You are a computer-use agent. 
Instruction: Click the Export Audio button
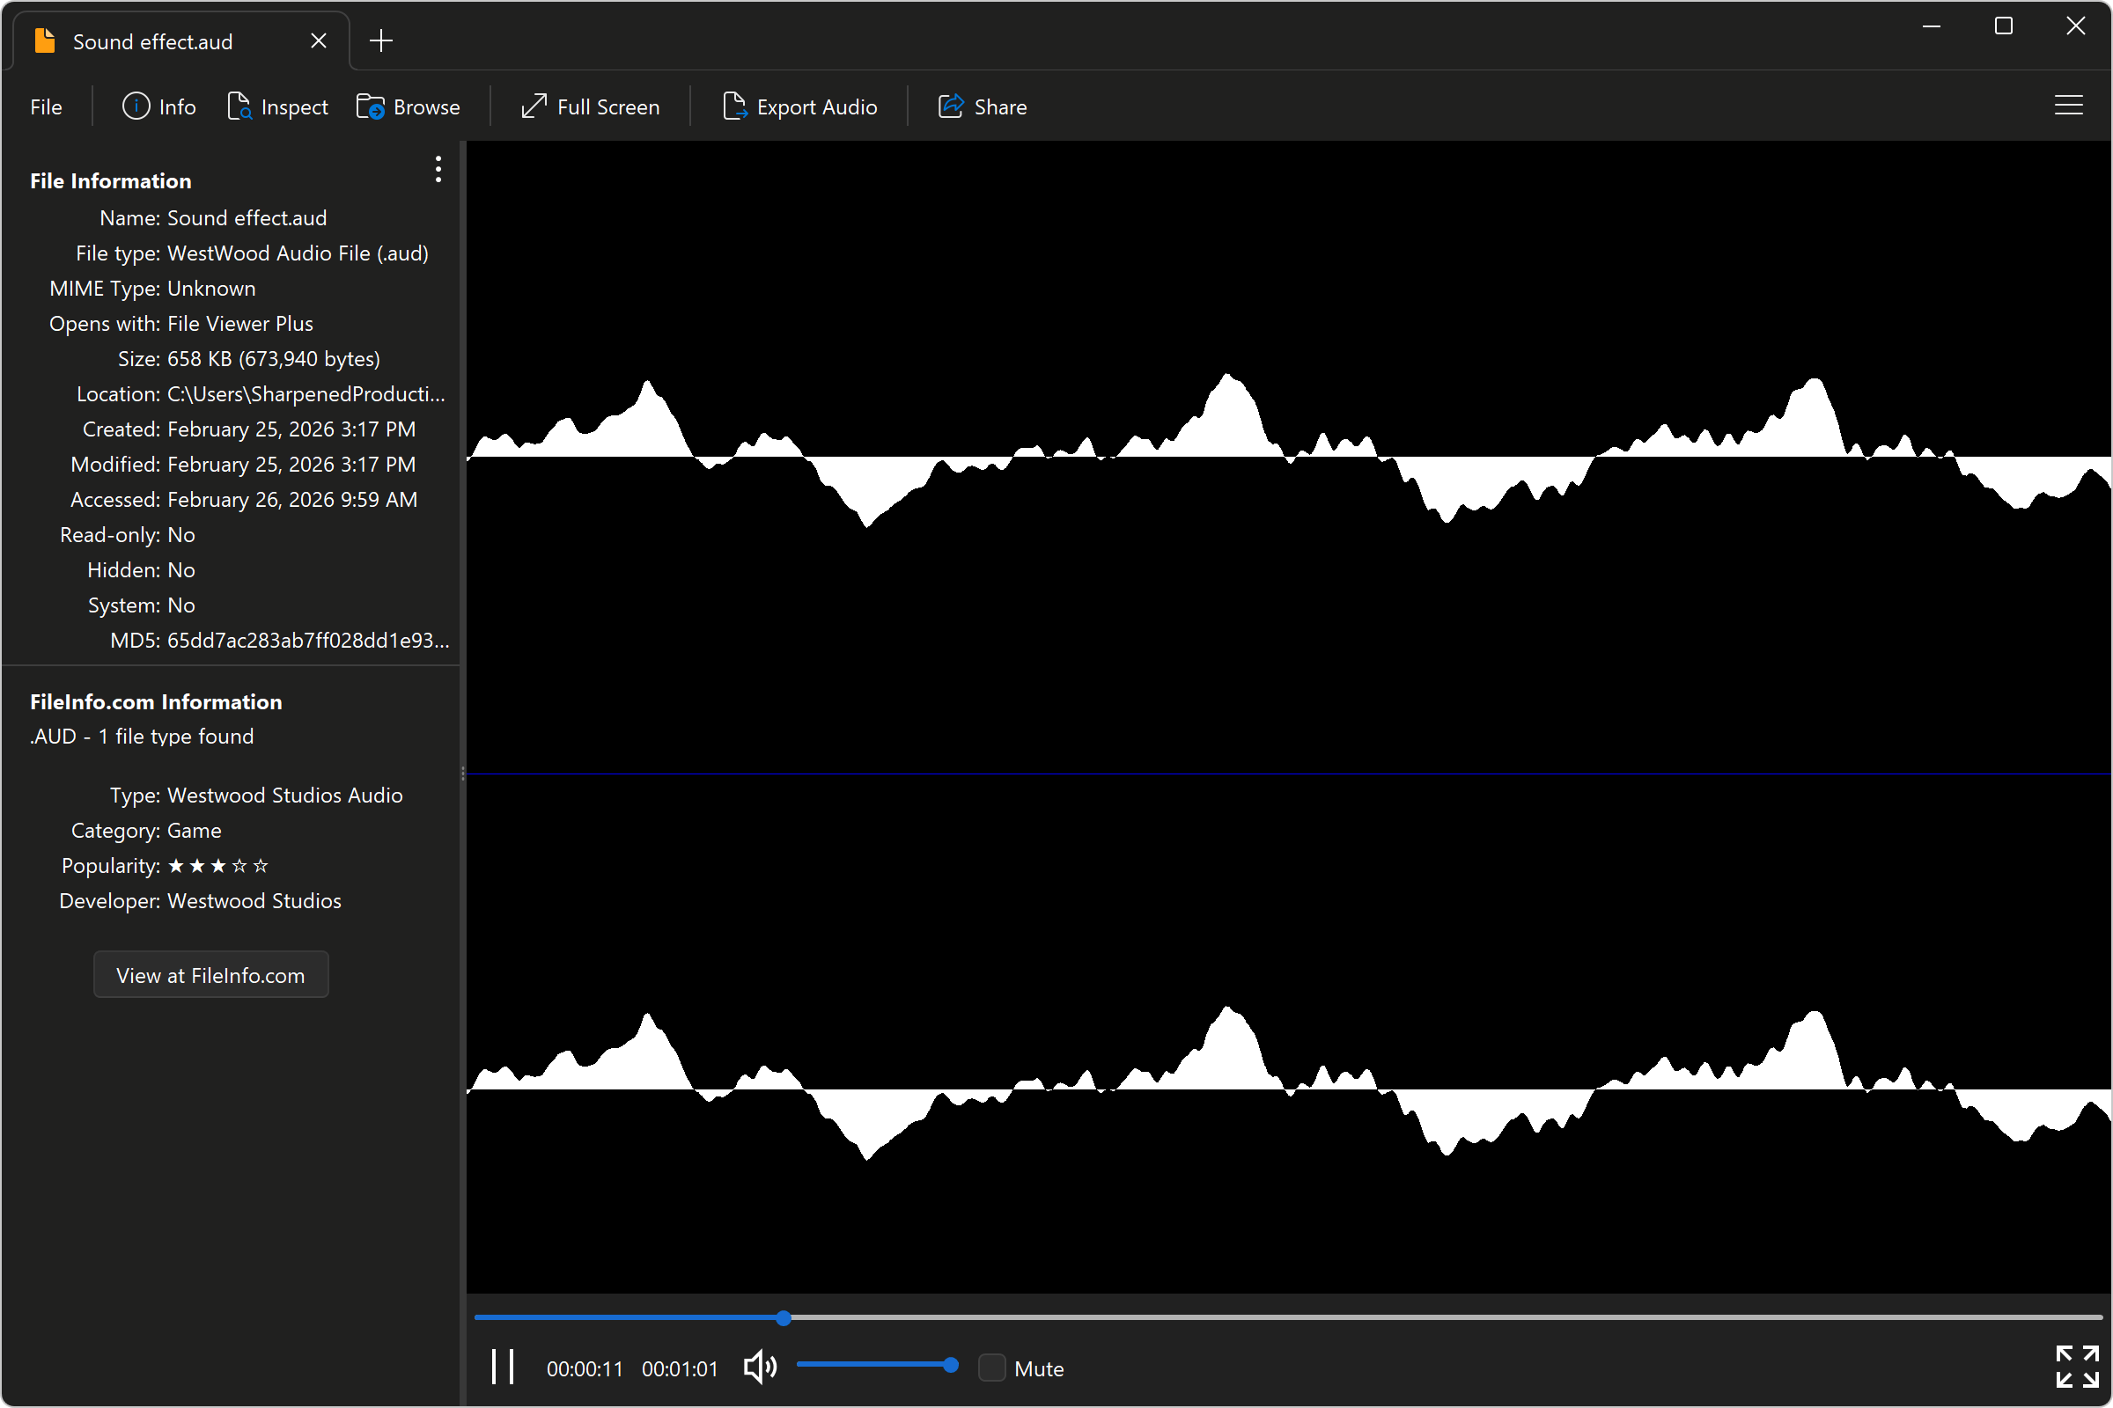tap(799, 106)
